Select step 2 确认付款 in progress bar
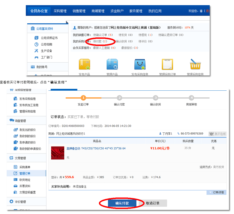The width and height of the screenshot is (234, 214). [x=119, y=98]
